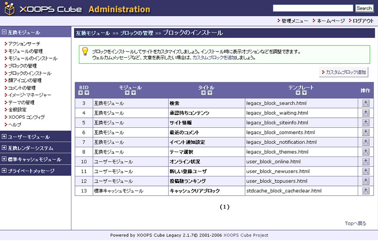Open テーマの管理 in sidebar

tap(21, 102)
